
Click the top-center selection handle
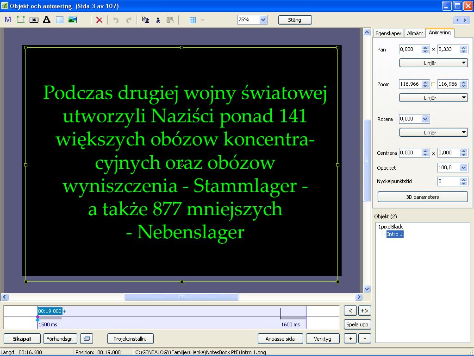(181, 48)
